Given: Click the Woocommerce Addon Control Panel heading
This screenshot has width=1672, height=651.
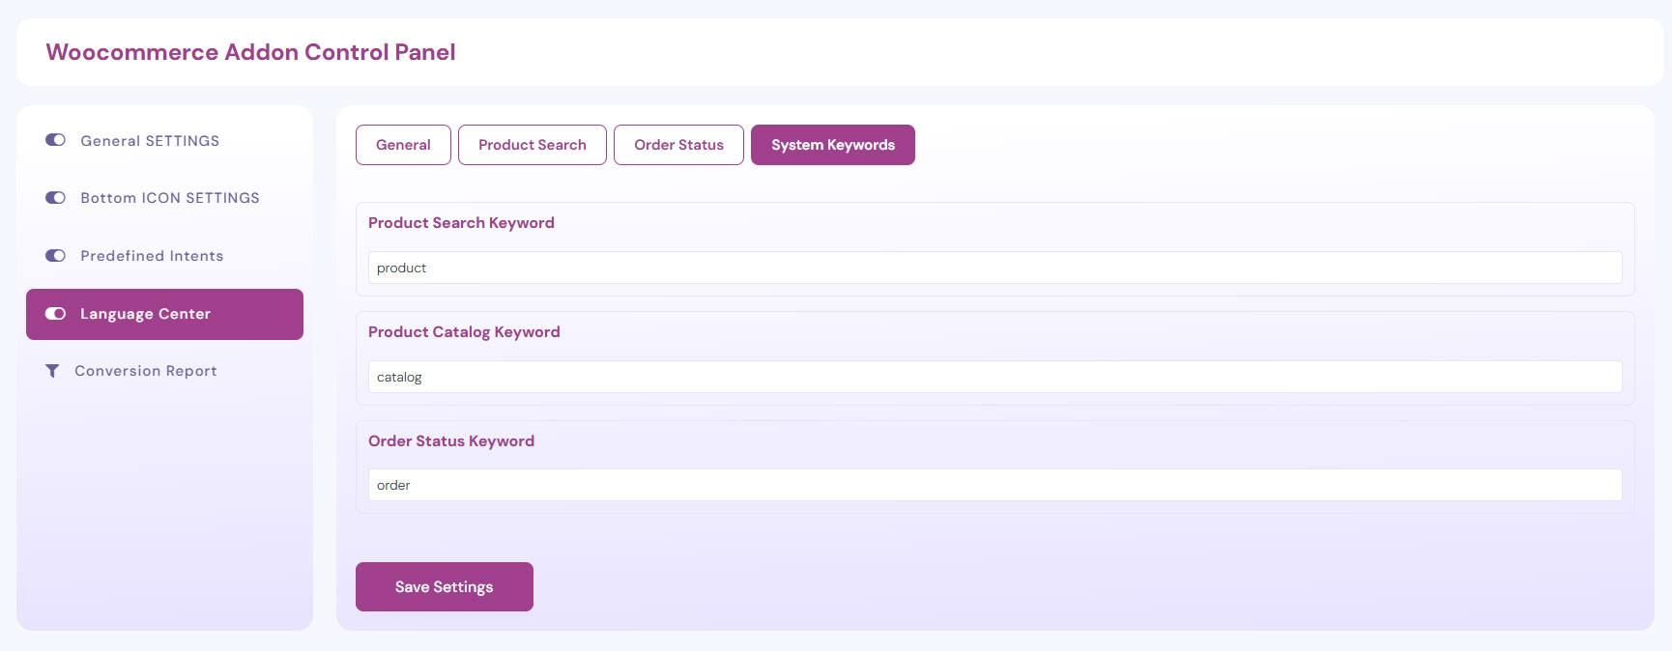Looking at the screenshot, I should (250, 52).
